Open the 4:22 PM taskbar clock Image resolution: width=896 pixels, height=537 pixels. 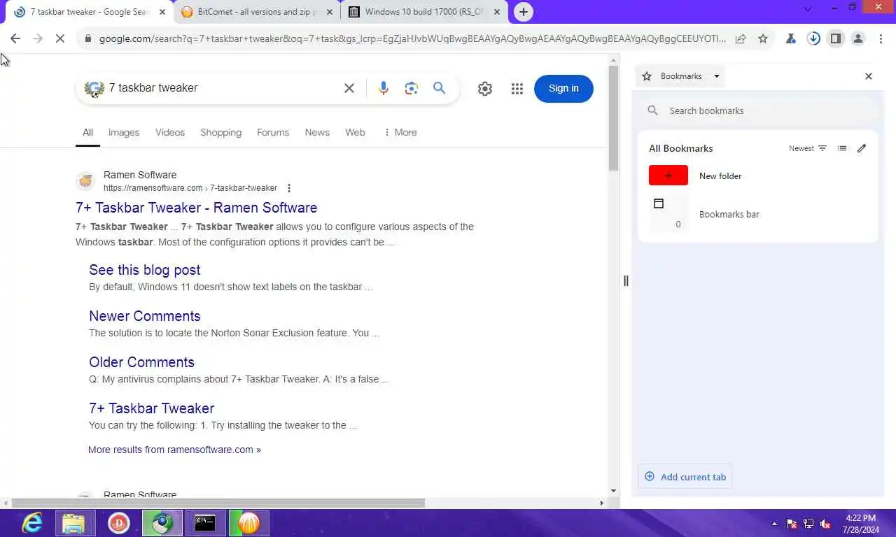point(861,524)
